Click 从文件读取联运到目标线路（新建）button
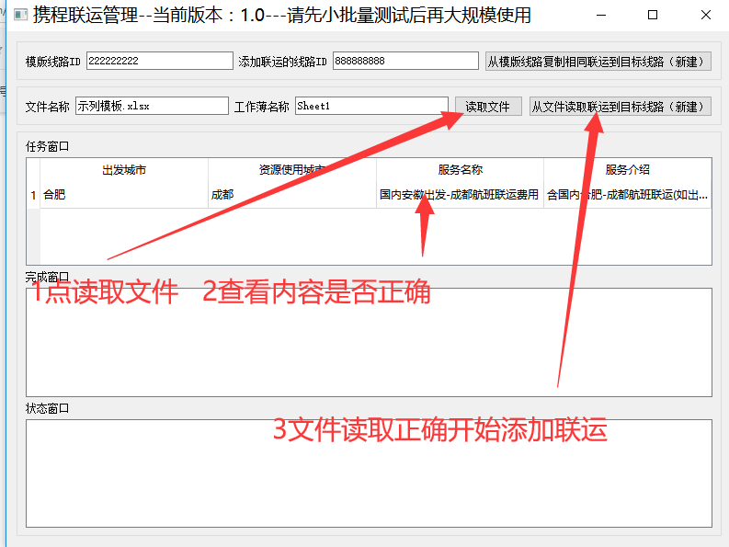This screenshot has height=547, width=729. [x=621, y=107]
